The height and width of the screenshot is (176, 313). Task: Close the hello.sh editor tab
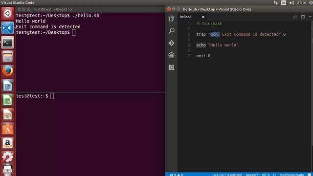point(203,17)
